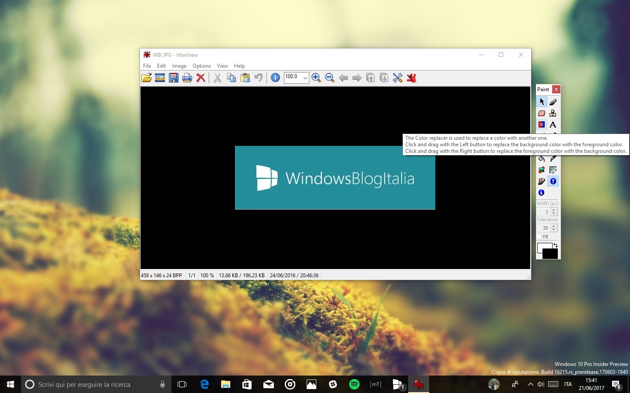The image size is (630, 393).
Task: Launch Microsoft Edge from the taskbar
Action: pos(204,384)
